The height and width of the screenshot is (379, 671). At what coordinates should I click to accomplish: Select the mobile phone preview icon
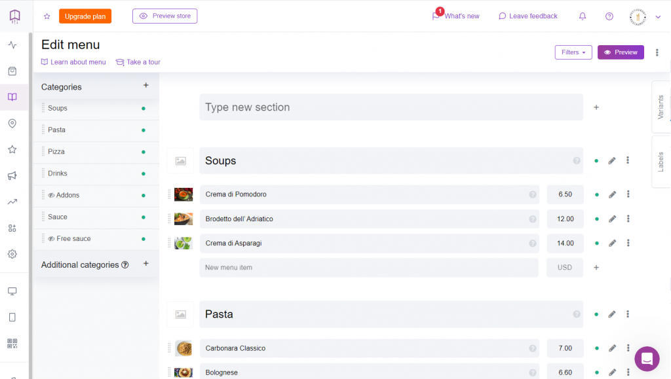12,317
